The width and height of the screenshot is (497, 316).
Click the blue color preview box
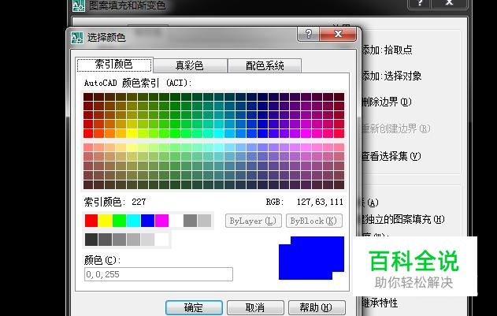[311, 258]
